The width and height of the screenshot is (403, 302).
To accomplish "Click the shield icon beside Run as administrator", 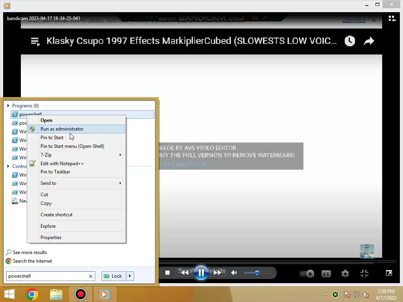I will point(32,129).
